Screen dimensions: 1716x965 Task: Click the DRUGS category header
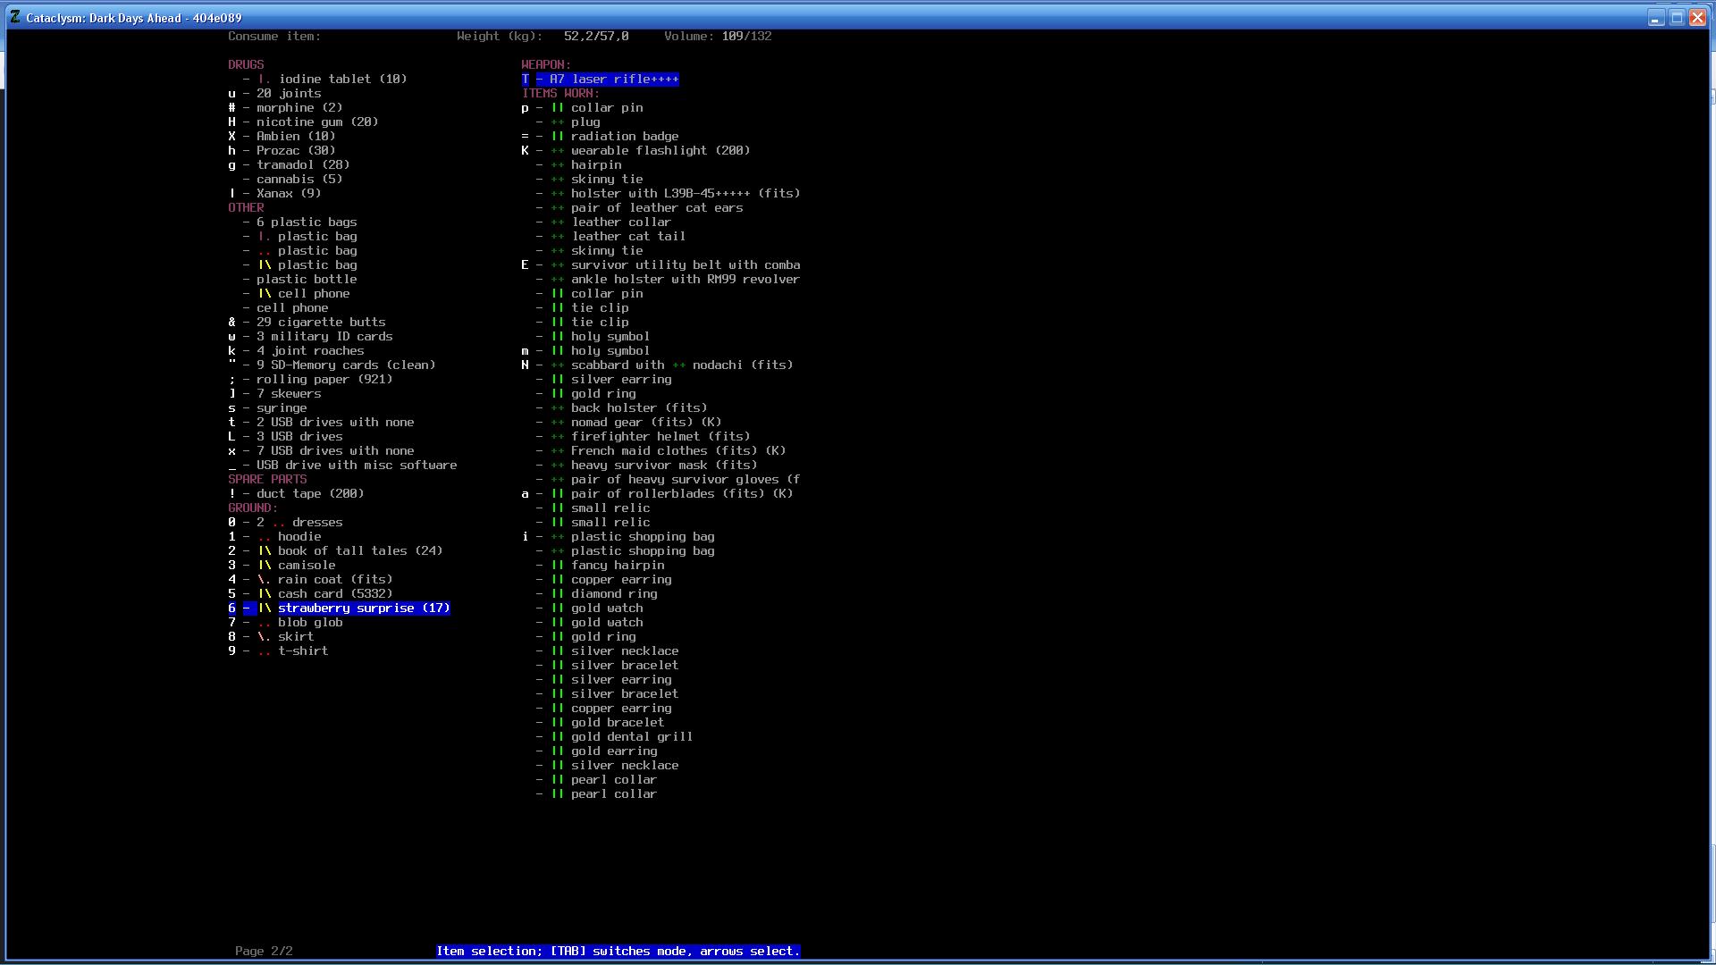(x=246, y=65)
